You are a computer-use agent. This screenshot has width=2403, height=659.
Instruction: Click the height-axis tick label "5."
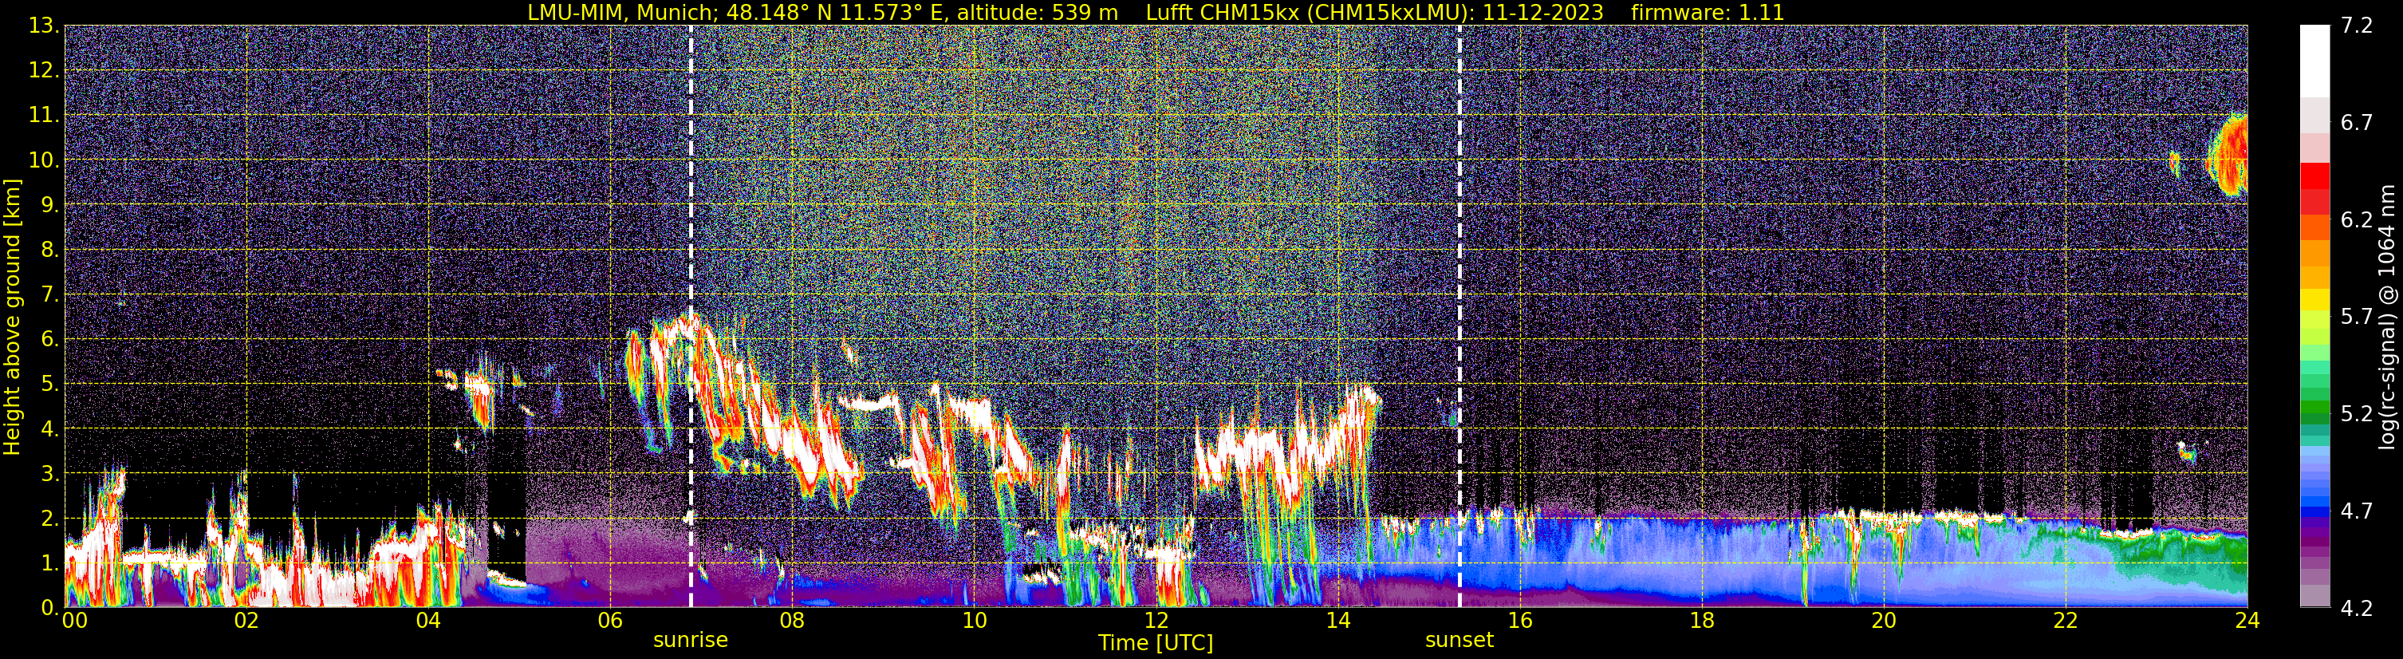[x=49, y=385]
